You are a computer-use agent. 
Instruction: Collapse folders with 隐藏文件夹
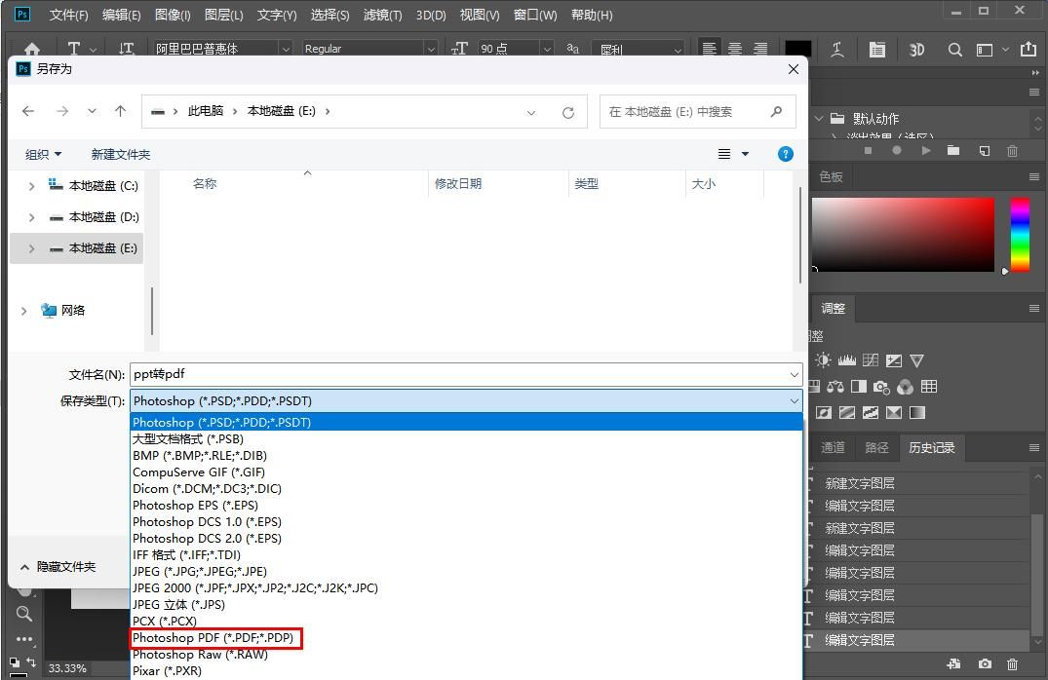pos(58,567)
